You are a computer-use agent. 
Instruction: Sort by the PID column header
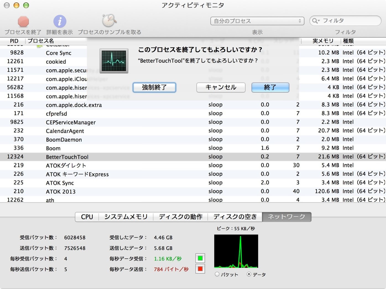(x=14, y=41)
